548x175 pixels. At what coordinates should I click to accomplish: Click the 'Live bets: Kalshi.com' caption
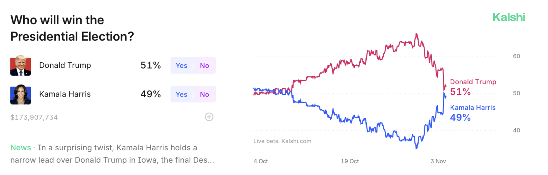click(x=282, y=141)
